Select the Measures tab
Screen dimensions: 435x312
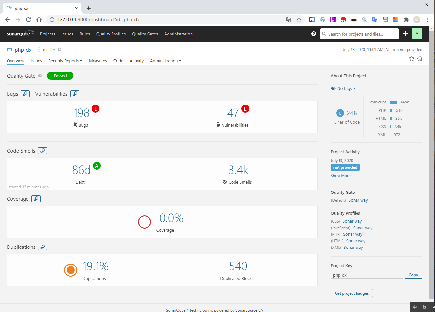point(98,61)
